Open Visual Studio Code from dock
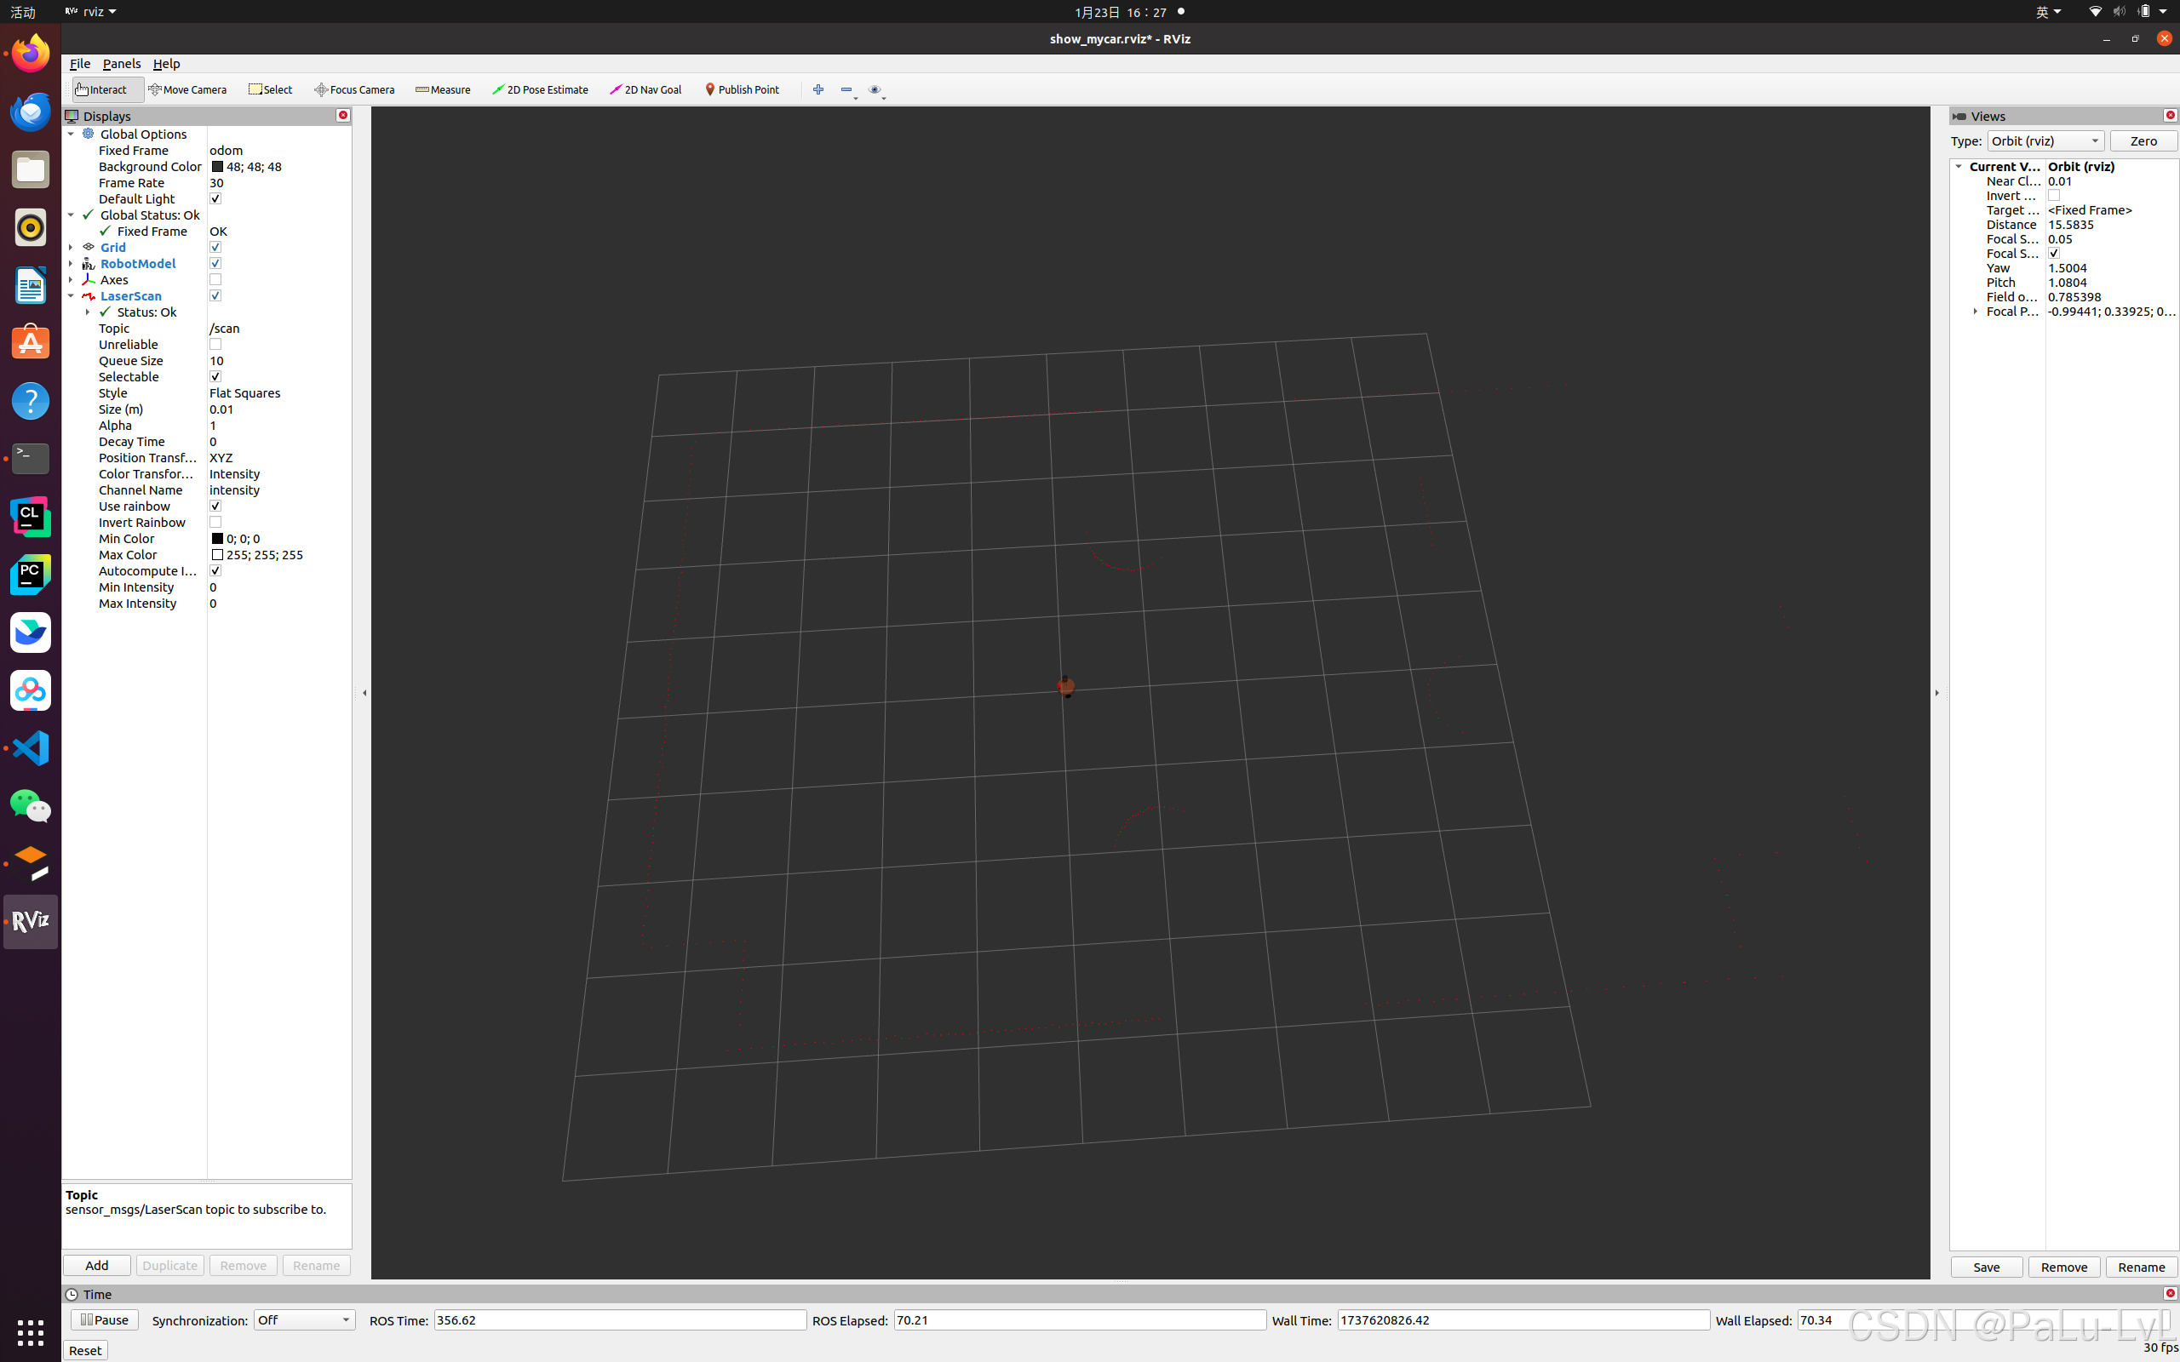 pos(31,748)
